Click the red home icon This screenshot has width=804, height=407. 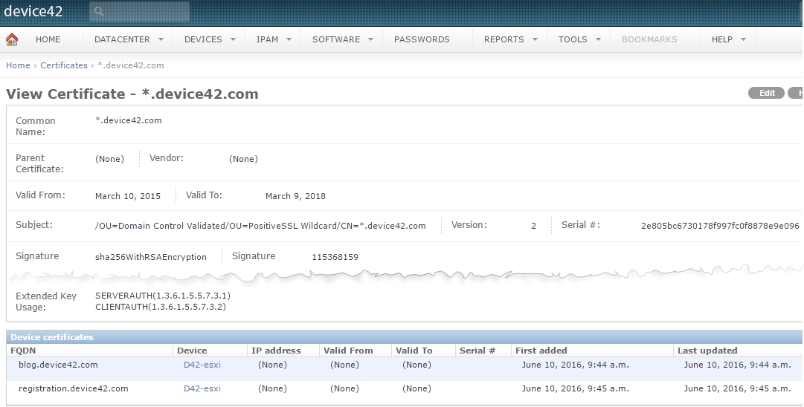(12, 39)
